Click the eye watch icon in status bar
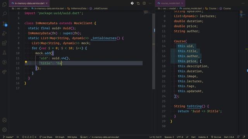The width and height of the screenshot is (248, 139). click(18, 137)
